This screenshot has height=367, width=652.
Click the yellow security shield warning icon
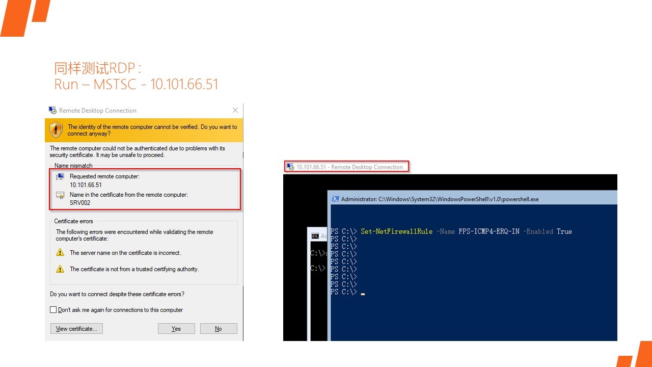(56, 130)
